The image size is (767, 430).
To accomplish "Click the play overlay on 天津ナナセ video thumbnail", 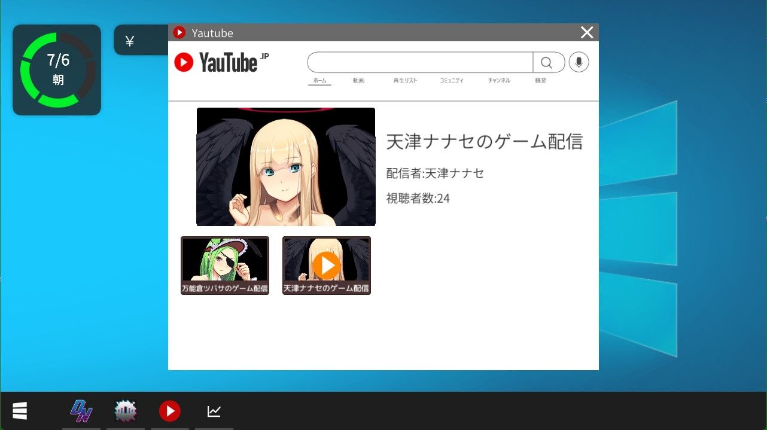I will coord(326,265).
